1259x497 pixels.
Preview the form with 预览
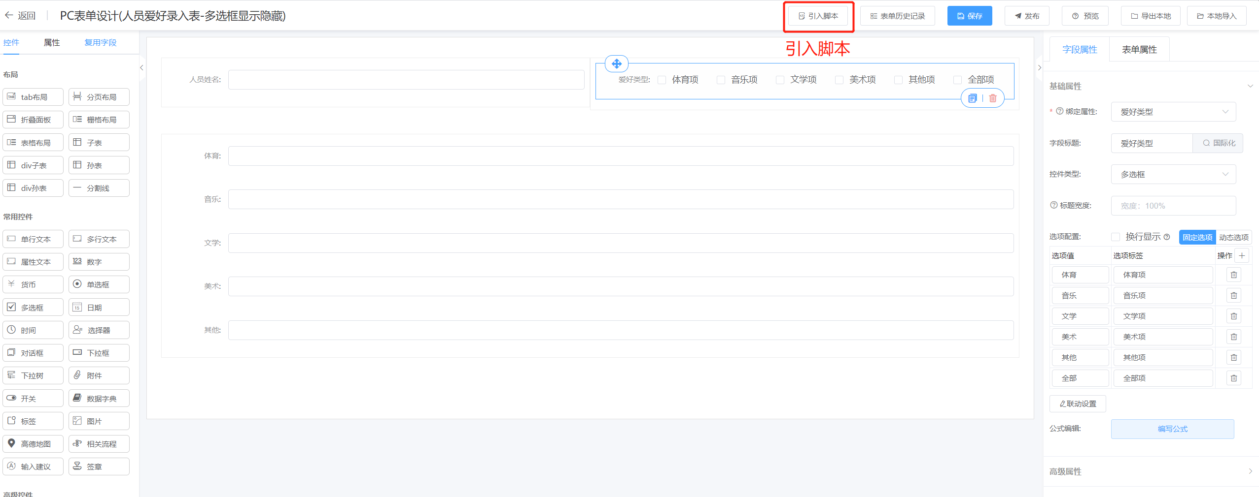tap(1085, 16)
